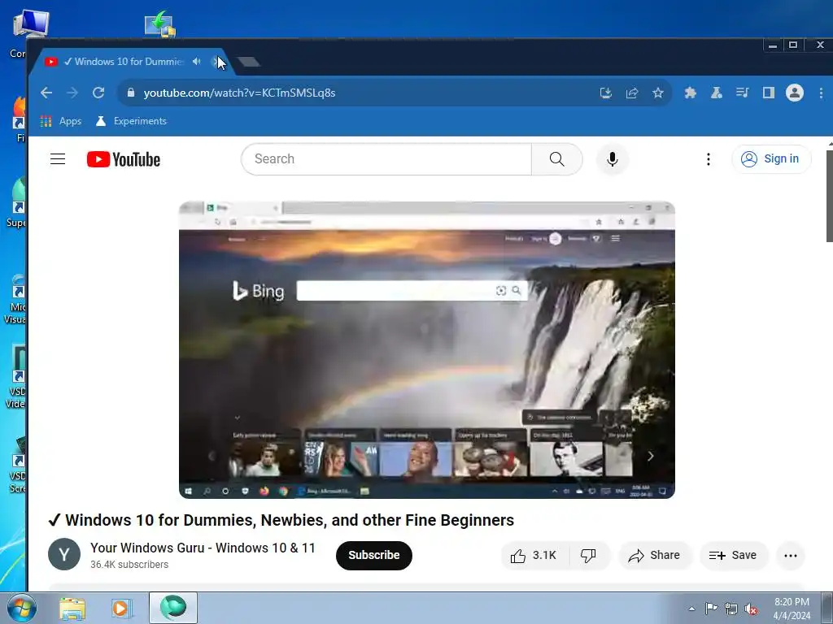Reload the YouTube page
This screenshot has width=833, height=624.
[98, 93]
